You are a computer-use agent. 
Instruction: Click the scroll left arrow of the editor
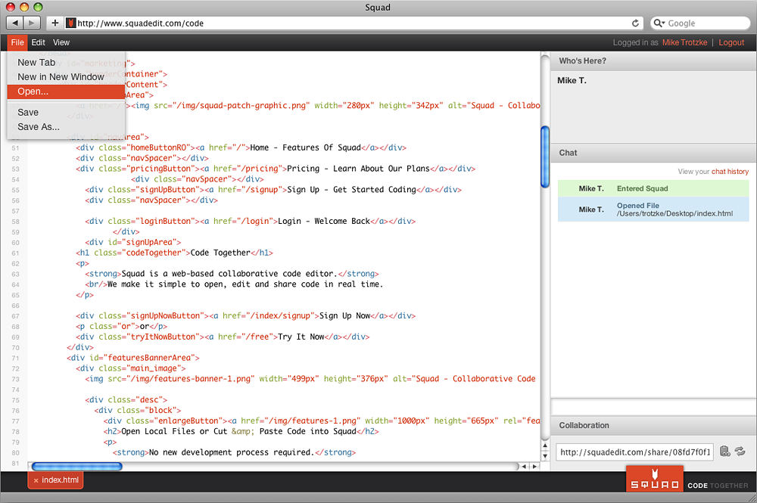click(524, 467)
